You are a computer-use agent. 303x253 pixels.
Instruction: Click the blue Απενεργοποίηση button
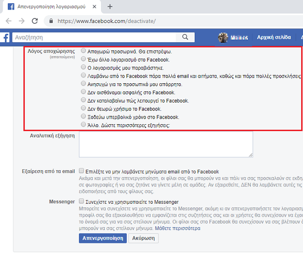103,238
